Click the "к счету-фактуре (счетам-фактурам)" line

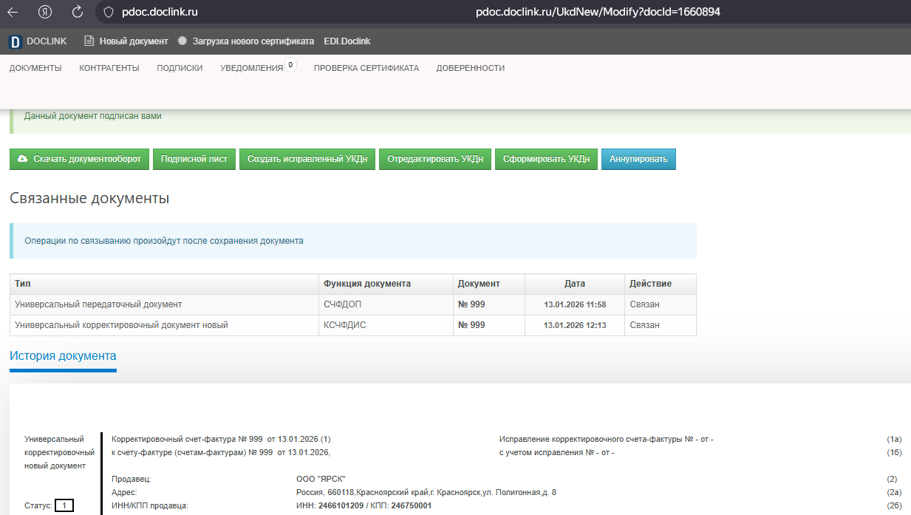(x=221, y=452)
